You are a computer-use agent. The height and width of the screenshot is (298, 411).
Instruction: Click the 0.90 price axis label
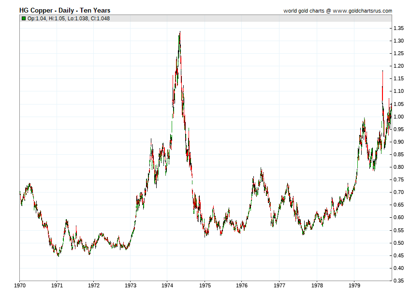point(399,142)
